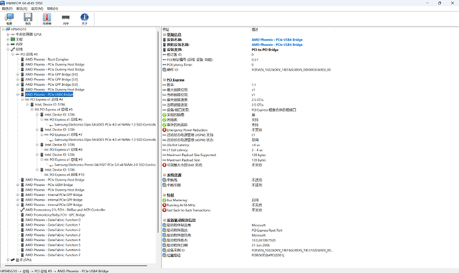The image size is (459, 273).
Task: Open the 帮助(H) menu
Action: click(x=53, y=9)
